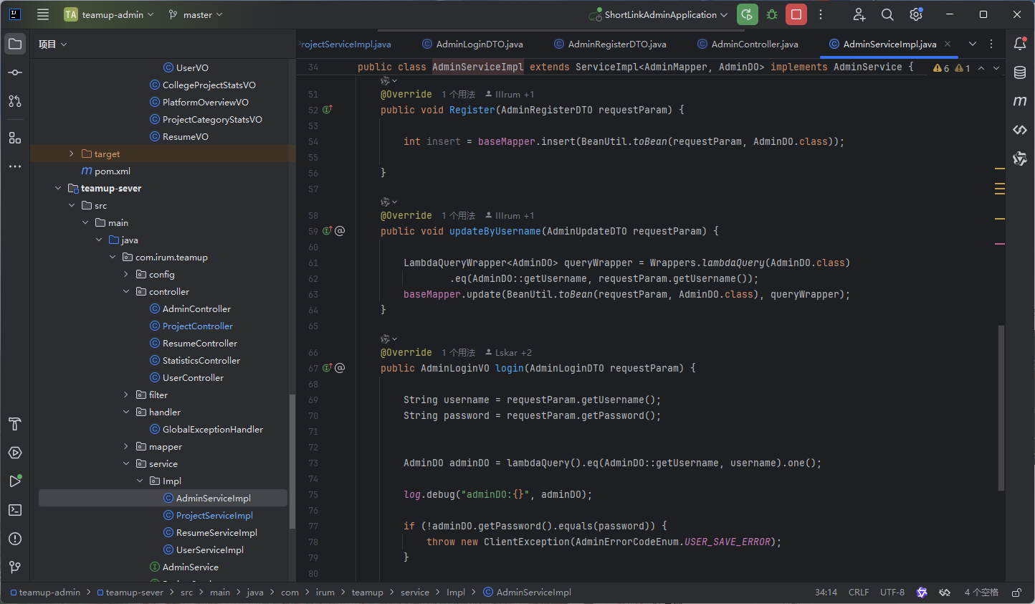Open the Maven tool window
Screen dimensions: 1035x604
[x=1020, y=101]
